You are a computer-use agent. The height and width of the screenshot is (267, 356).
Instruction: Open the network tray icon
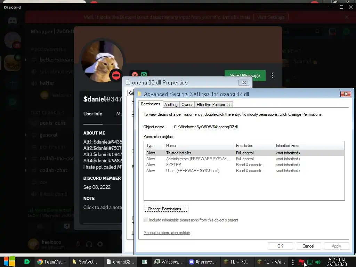310,262
